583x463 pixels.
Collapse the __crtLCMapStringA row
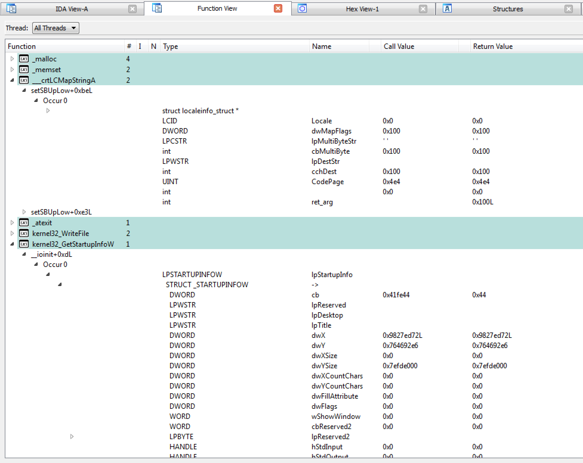coord(12,80)
